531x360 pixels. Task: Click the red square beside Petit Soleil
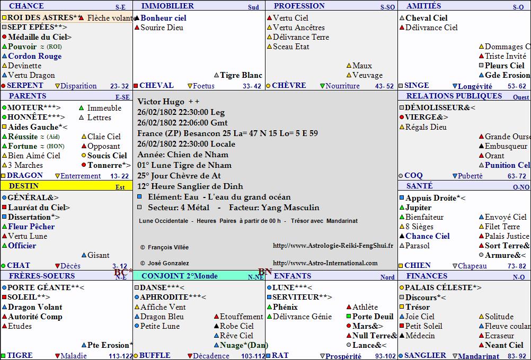pos(402,326)
